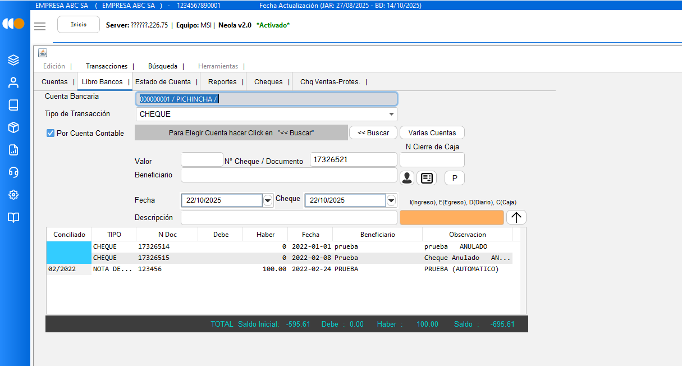
Task: Click the Varias Cuentas button
Action: 432,133
